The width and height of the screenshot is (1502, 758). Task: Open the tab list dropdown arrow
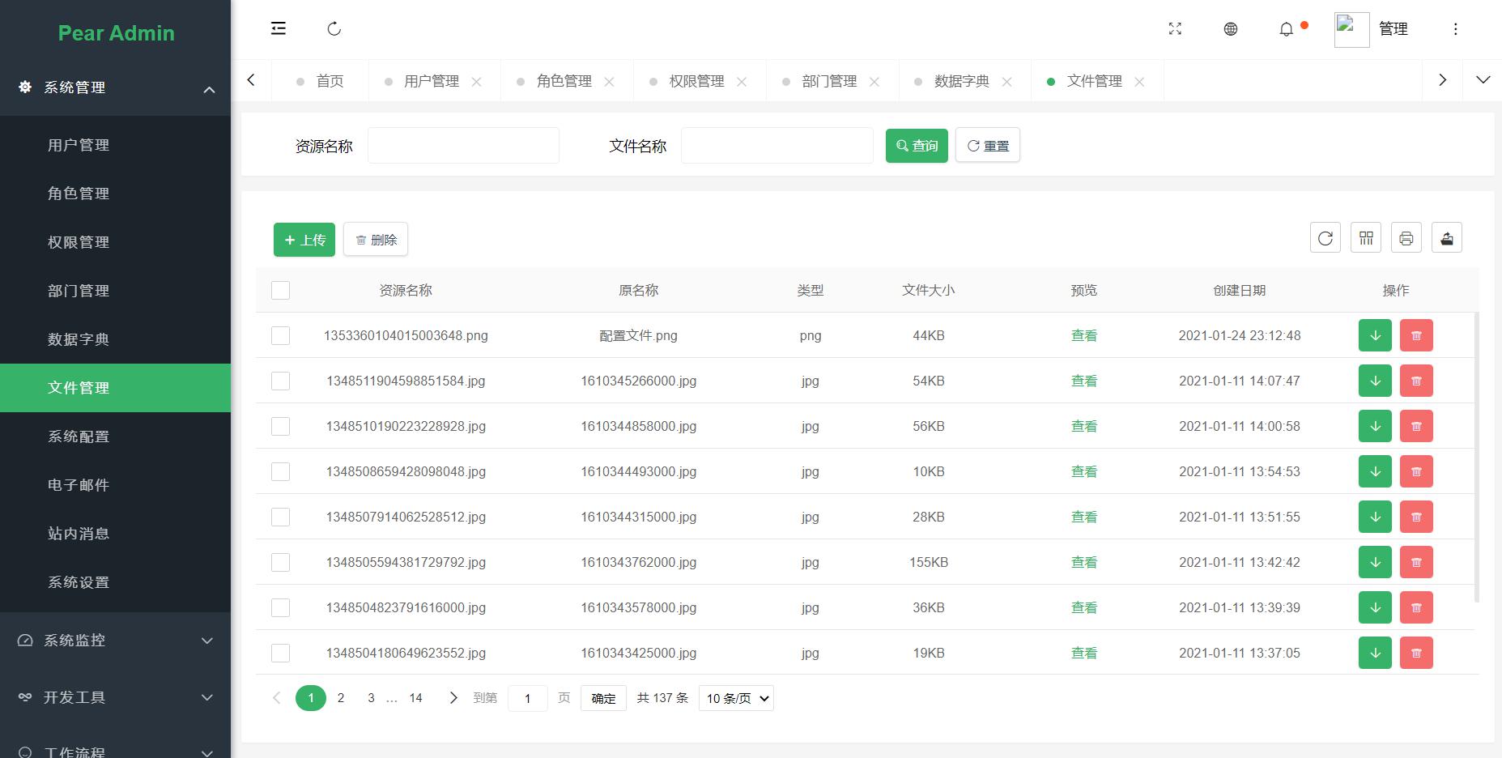pos(1483,80)
